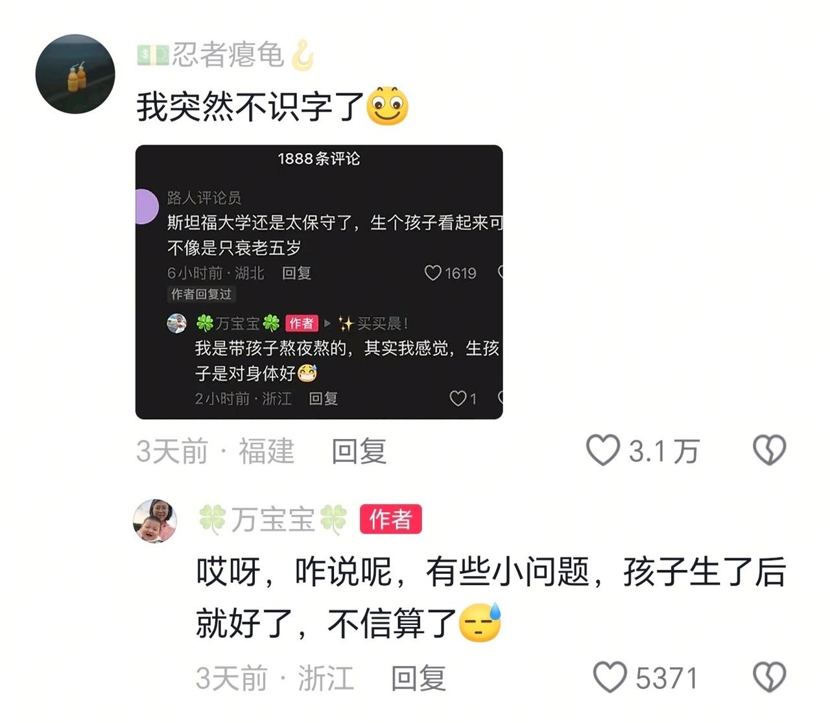Open the dark bottles profile avatar

[75, 74]
